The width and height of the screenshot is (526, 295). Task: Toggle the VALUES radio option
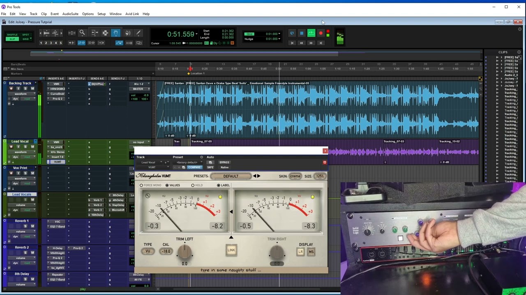(x=167, y=185)
